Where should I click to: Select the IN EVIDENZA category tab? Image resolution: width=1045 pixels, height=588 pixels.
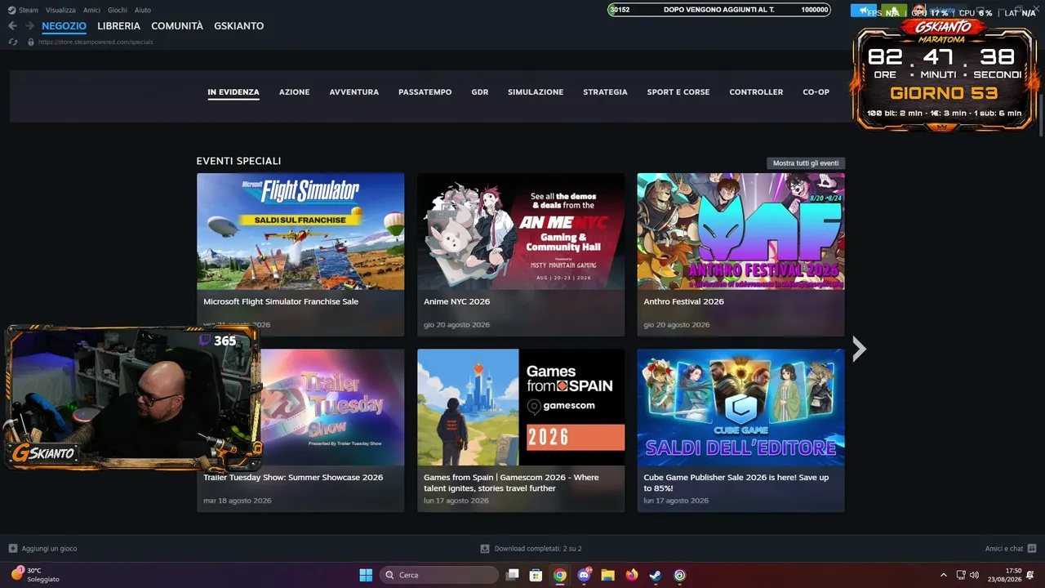click(233, 92)
